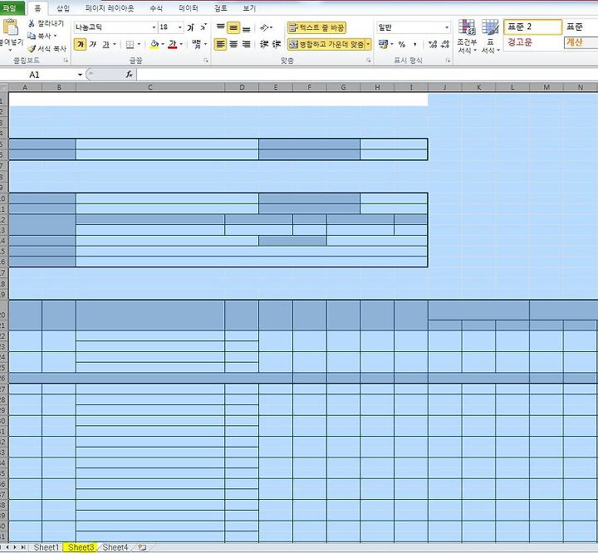Open the font name dropdown (나눔고딕)
This screenshot has width=598, height=553.
(154, 27)
